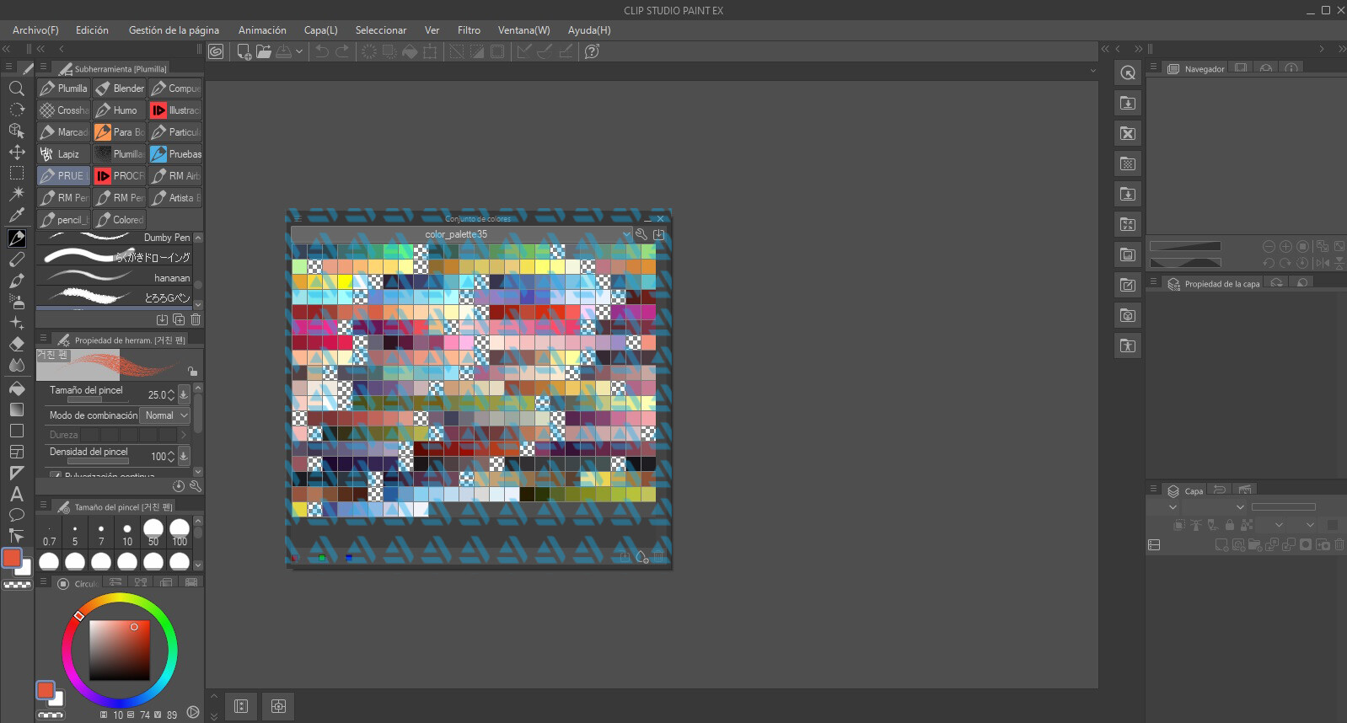Duplicate sub tool icon
1347x723 pixels.
(x=179, y=319)
